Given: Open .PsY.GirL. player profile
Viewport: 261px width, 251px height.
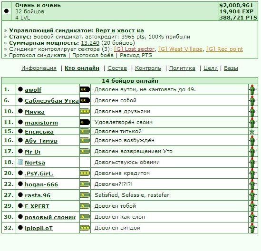Looking at the screenshot, I should coord(39,174).
